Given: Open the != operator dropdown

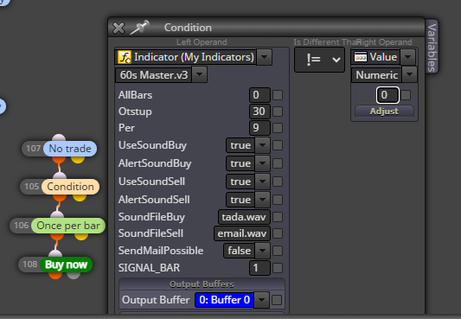Looking at the screenshot, I should [x=319, y=60].
